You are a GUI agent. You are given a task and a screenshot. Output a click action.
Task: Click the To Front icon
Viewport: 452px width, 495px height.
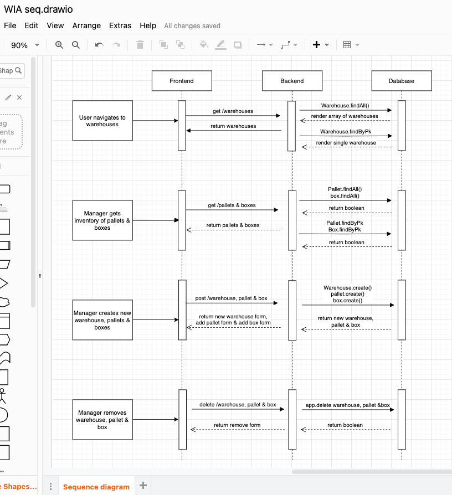163,45
